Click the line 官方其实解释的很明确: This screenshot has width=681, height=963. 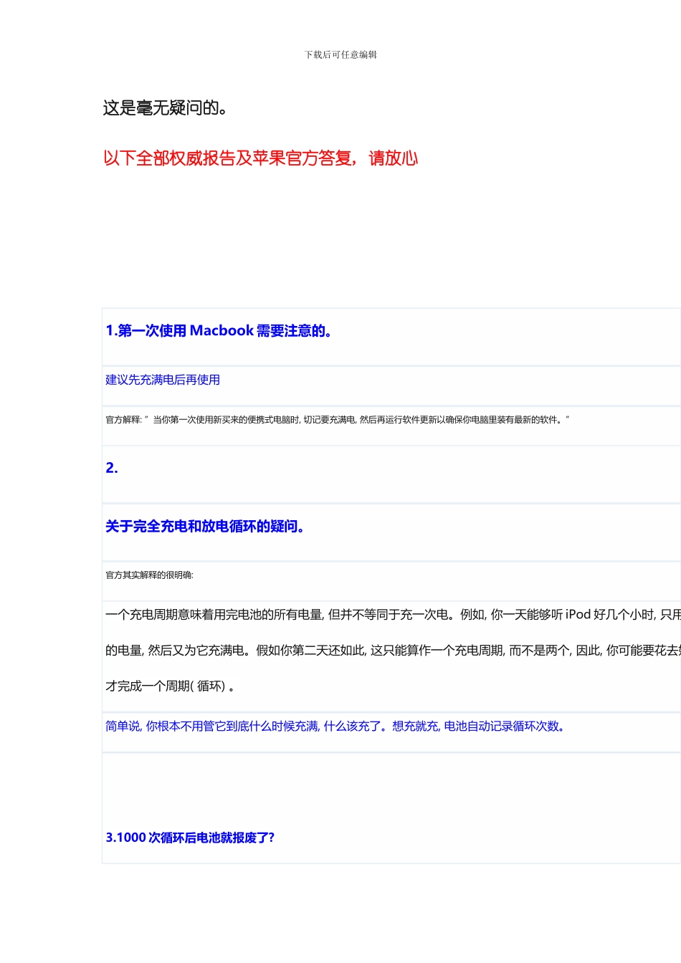coord(149,575)
